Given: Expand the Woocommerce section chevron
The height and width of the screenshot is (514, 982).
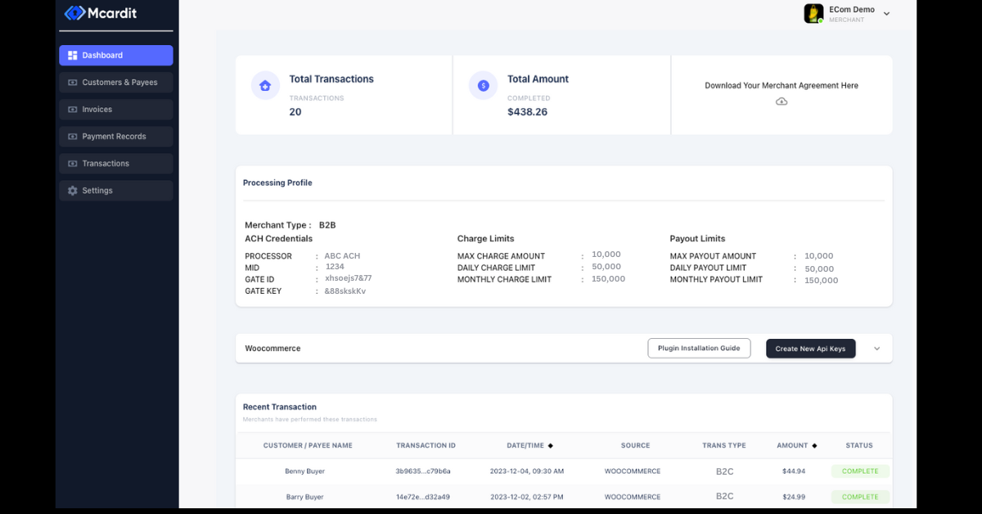Looking at the screenshot, I should click(x=876, y=349).
